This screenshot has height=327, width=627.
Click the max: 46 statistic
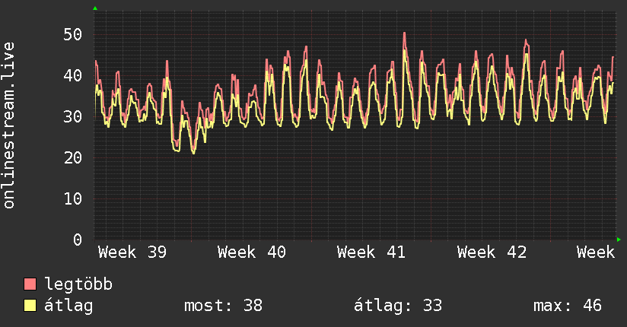point(568,306)
